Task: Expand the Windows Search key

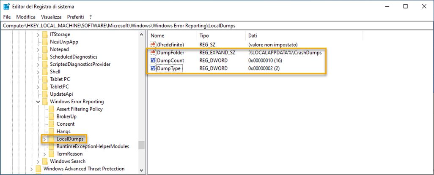Action: click(38, 162)
